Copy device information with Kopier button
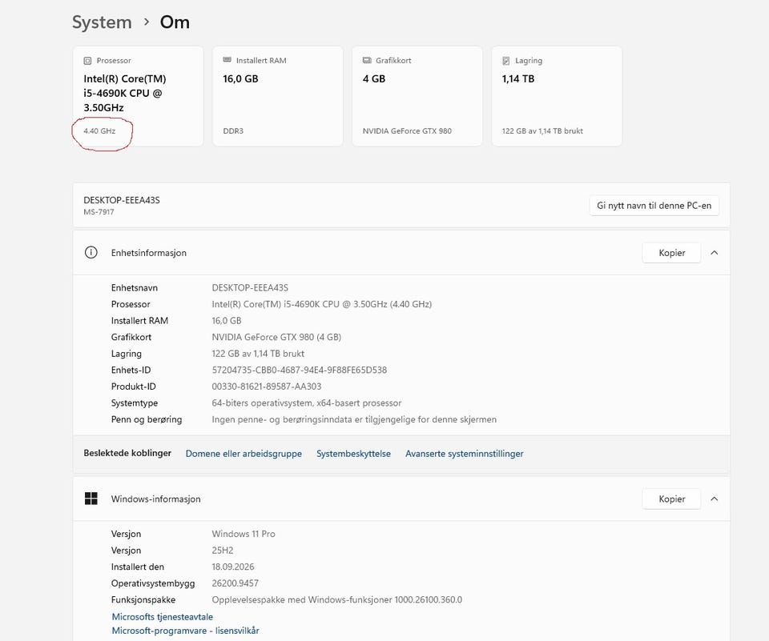Viewport: 769px width, 641px height. tap(671, 253)
